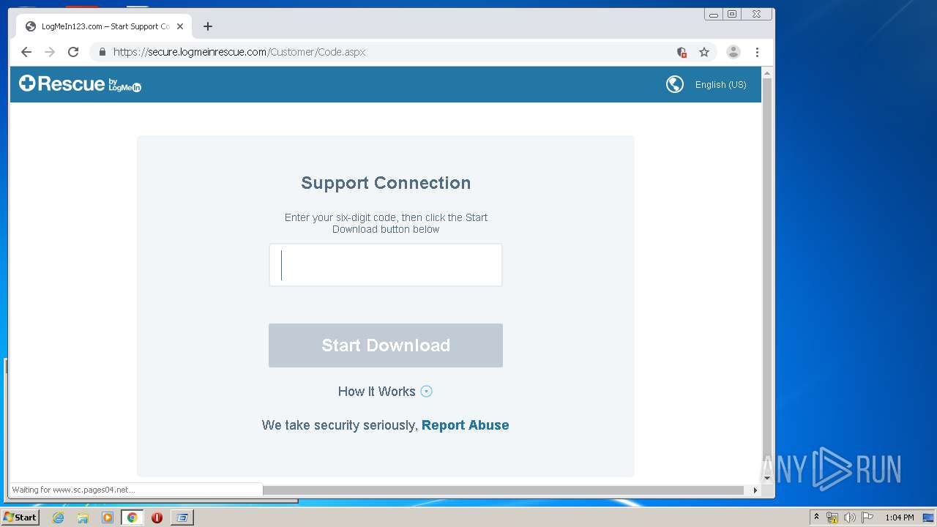Click the browser forward arrow
The width and height of the screenshot is (937, 527).
click(50, 52)
